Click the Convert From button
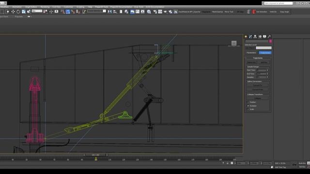310x174 pixels. 257,89
